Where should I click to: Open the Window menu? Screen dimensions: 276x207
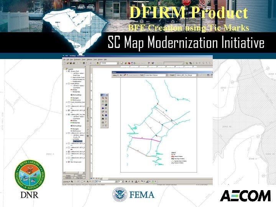point(100,59)
